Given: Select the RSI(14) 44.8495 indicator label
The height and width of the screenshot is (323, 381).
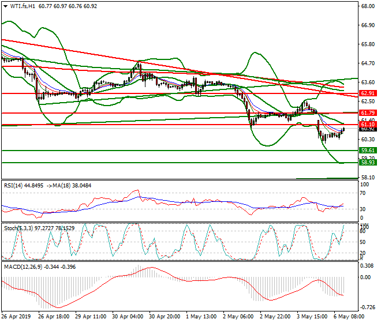Looking at the screenshot, I should click(x=24, y=186).
